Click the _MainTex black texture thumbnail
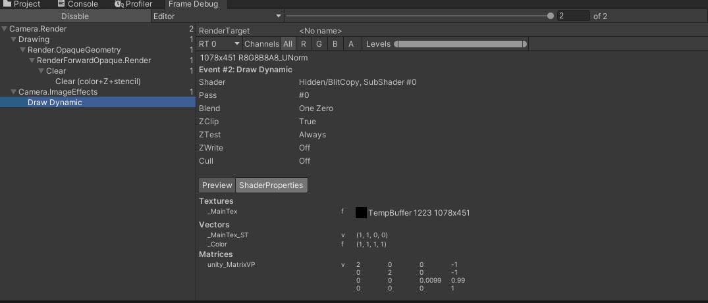 click(x=361, y=213)
